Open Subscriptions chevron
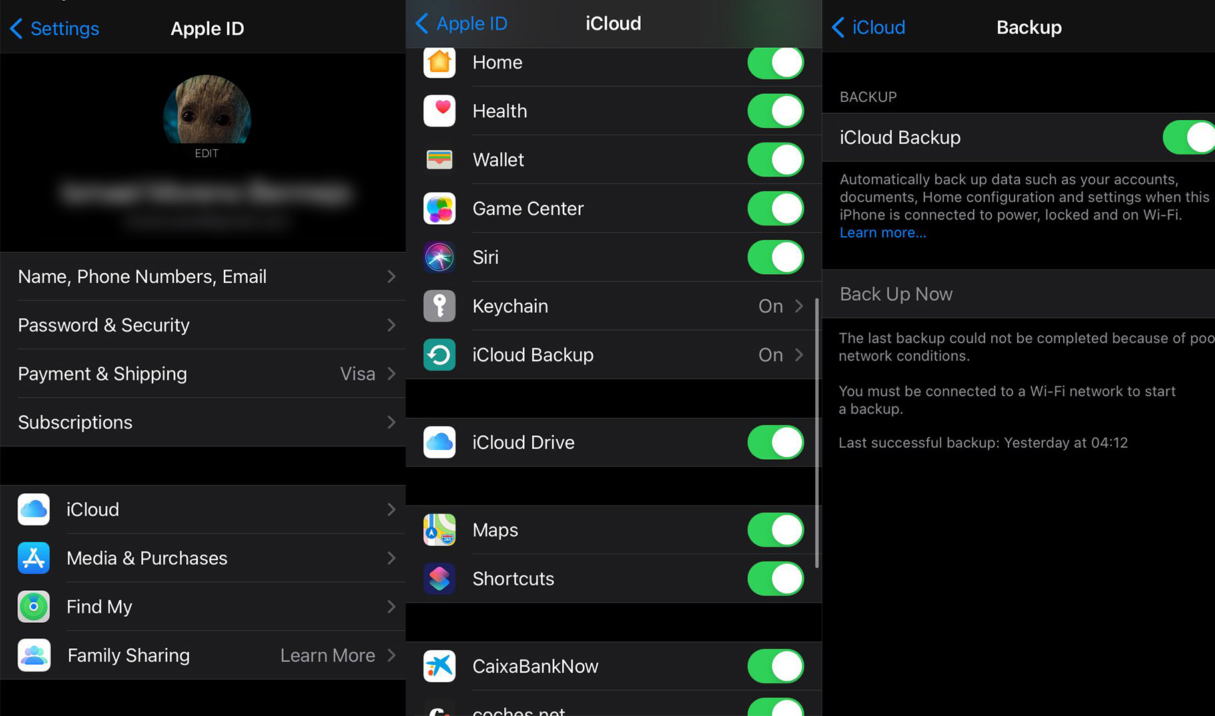Viewport: 1215px width, 716px height. tap(392, 422)
